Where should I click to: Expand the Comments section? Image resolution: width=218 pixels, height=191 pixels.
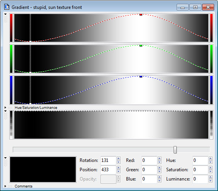pos(5,186)
